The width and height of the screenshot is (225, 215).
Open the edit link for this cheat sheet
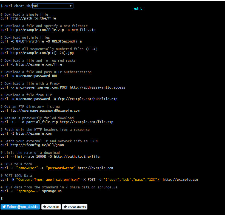point(138,9)
